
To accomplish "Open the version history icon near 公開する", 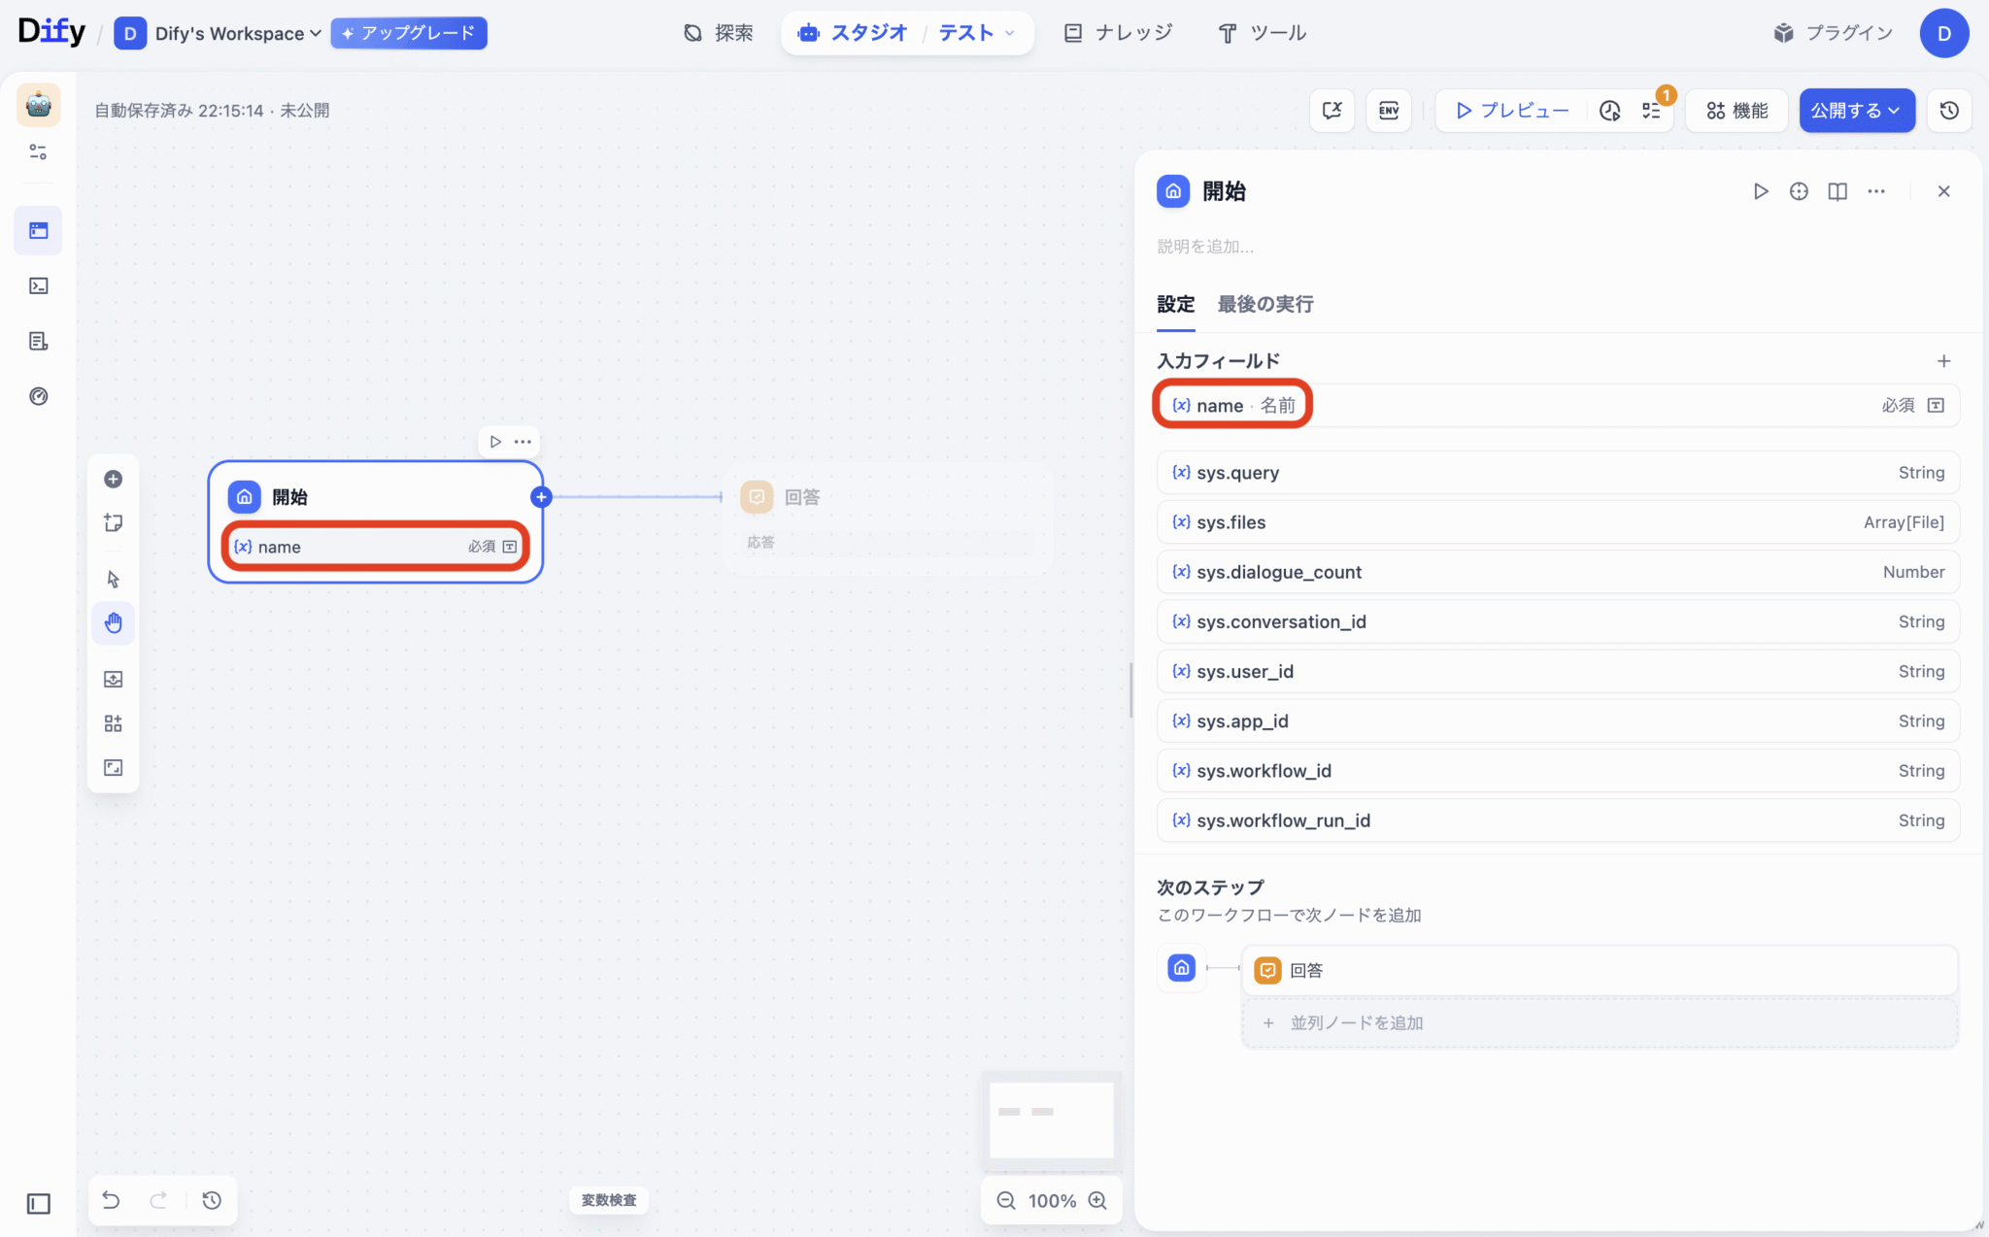I will 1948,110.
